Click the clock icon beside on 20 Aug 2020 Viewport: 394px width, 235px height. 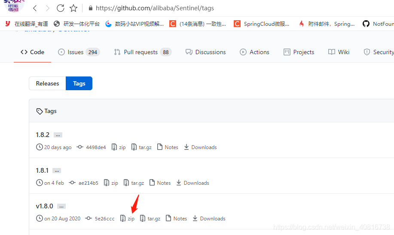click(40, 218)
